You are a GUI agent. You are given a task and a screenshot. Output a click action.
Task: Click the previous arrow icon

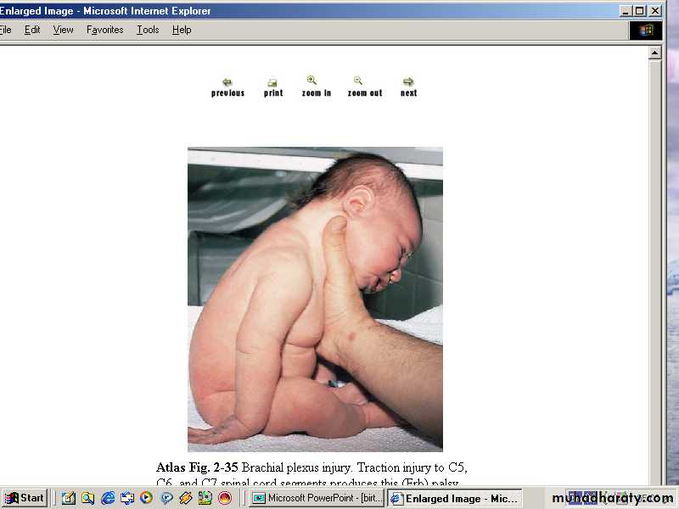tap(227, 82)
